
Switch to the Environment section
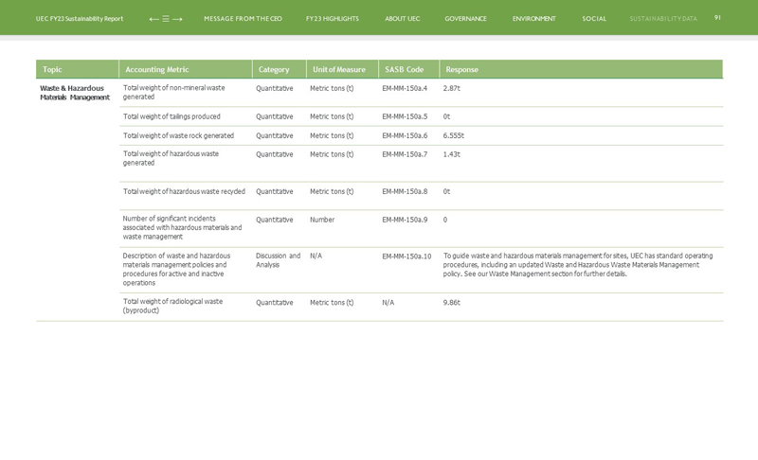pos(533,19)
